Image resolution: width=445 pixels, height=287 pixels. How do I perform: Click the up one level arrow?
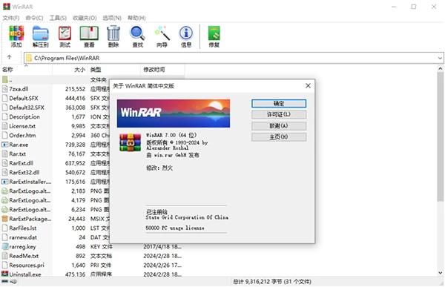coord(9,57)
